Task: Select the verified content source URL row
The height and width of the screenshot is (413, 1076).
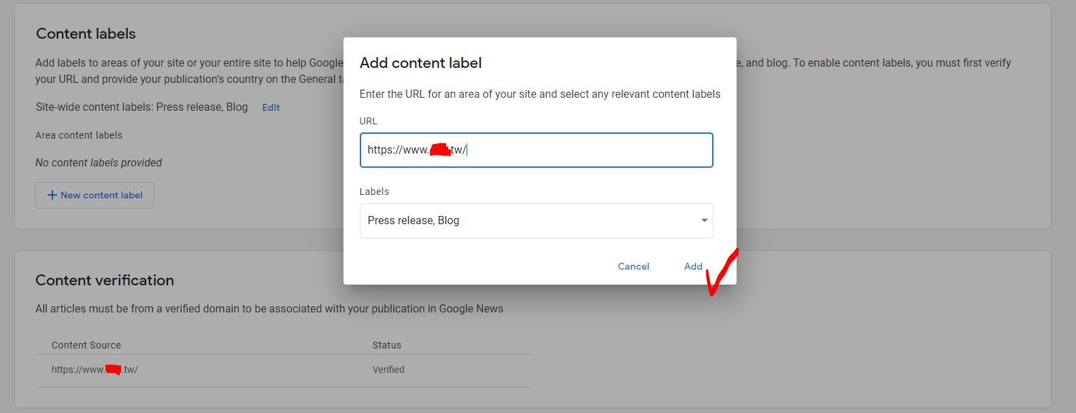Action: (x=95, y=370)
